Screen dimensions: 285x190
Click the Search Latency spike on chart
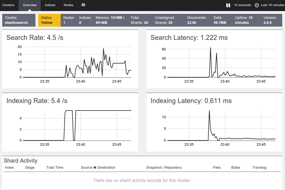click(x=210, y=48)
